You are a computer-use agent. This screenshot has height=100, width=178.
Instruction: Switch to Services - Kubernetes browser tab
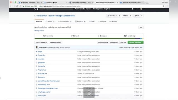point(132,2)
